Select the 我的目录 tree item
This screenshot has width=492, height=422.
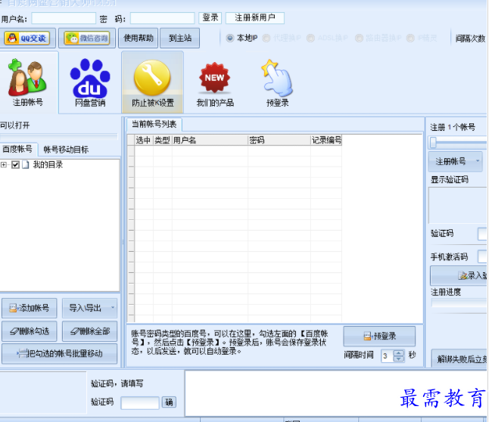48,165
